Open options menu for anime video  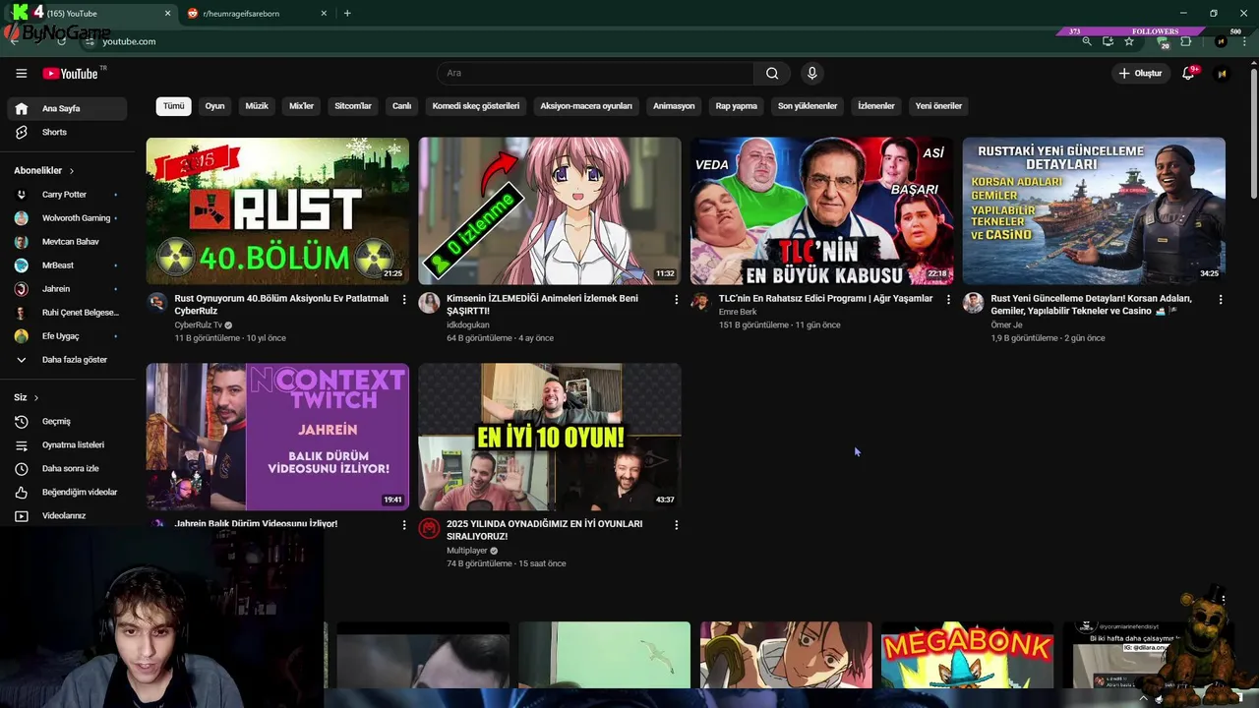click(x=676, y=299)
